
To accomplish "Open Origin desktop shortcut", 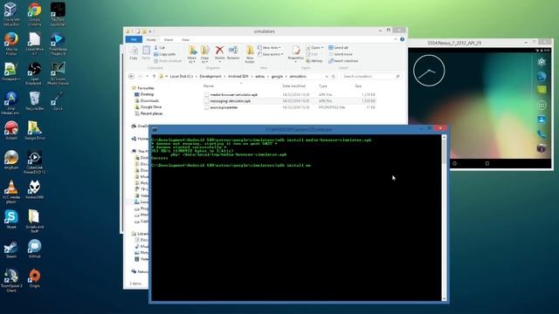I will point(34,278).
